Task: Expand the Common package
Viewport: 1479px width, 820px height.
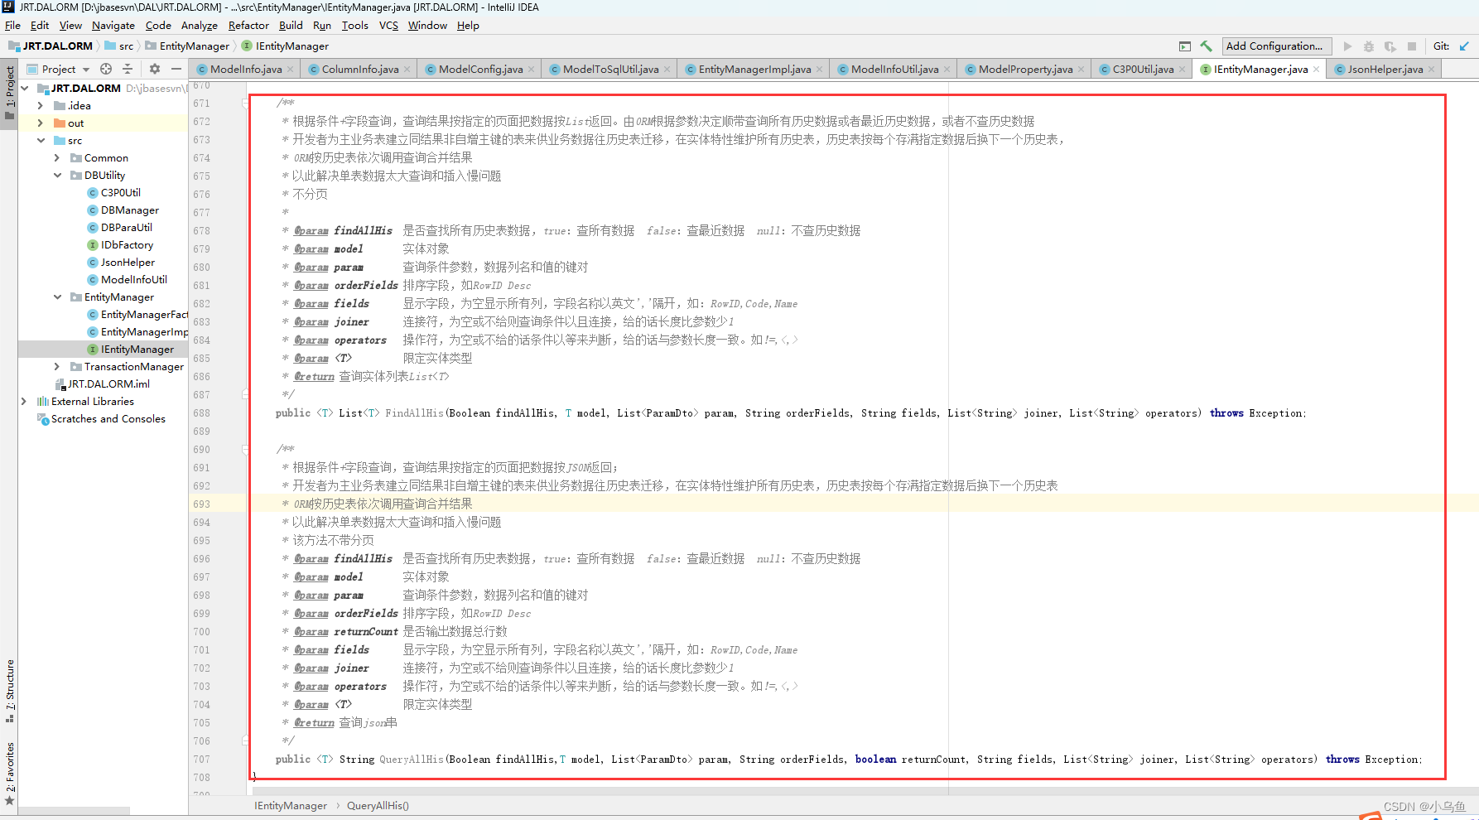Action: click(57, 157)
